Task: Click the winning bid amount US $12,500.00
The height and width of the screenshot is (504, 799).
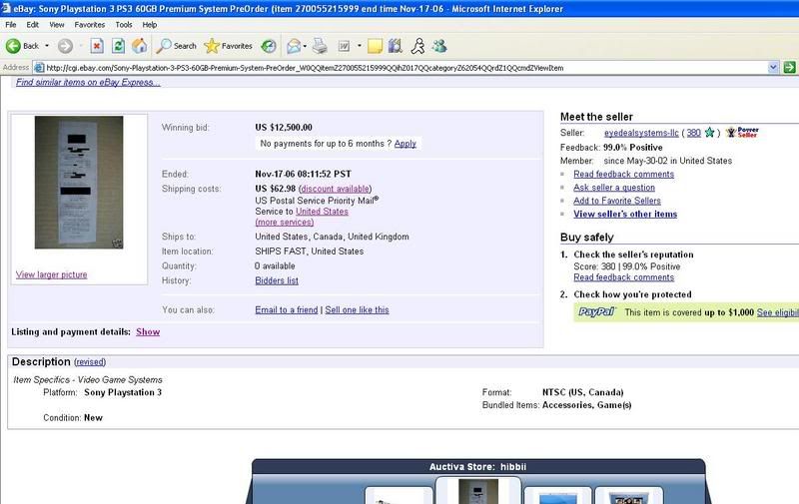Action: (284, 128)
